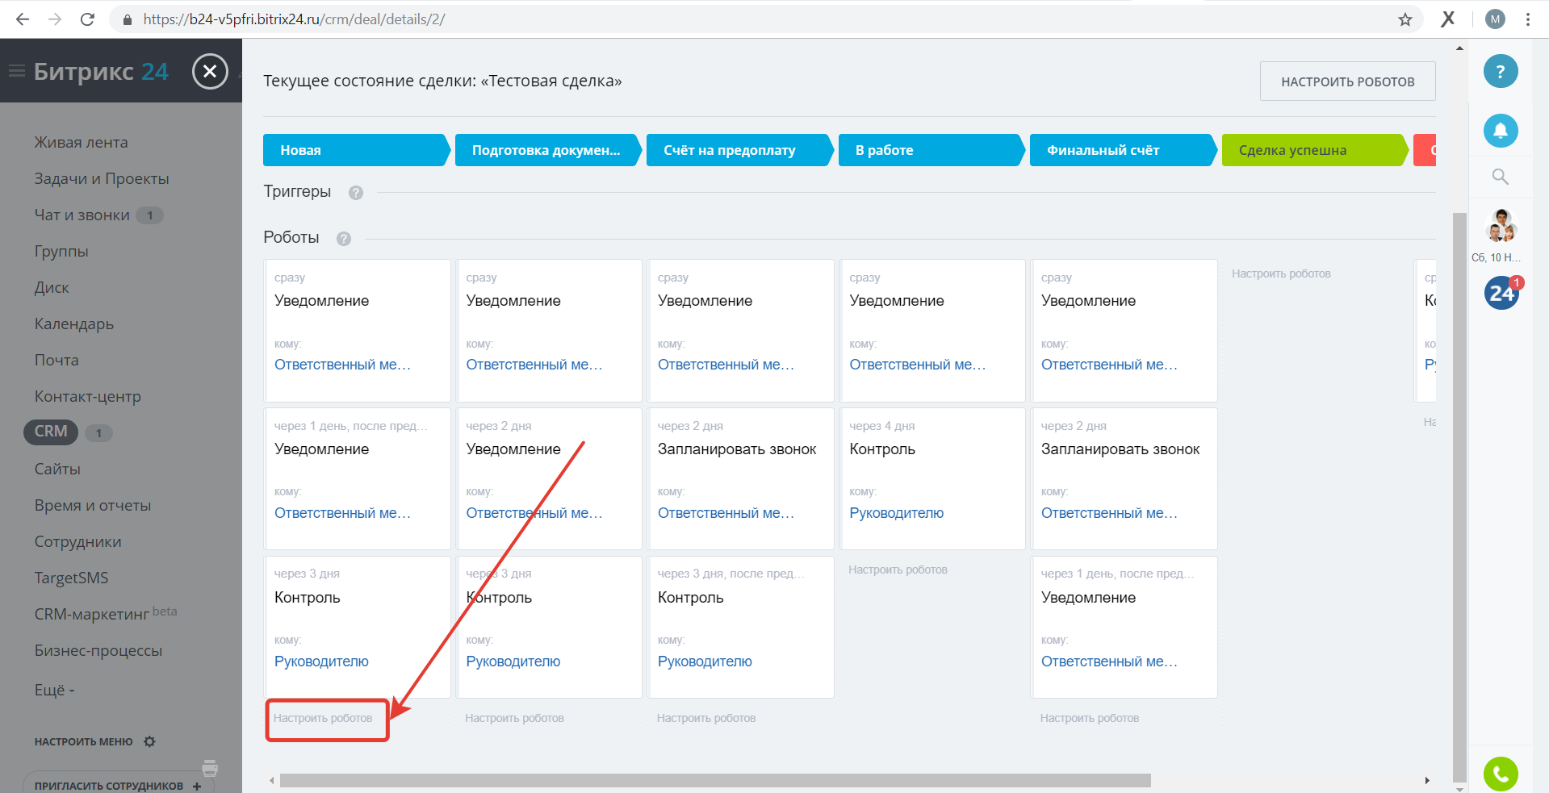Click the X extension icon in toolbar
The height and width of the screenshot is (793, 1549).
coord(1448,19)
